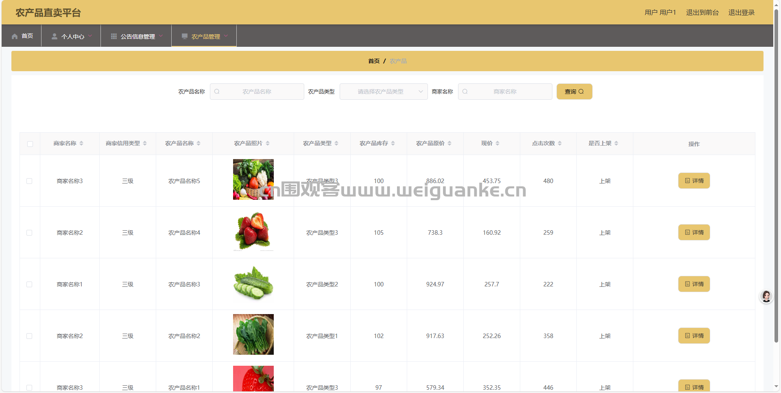Sort by 农产品库存 column arrows
781x393 pixels.
pyautogui.click(x=393, y=143)
